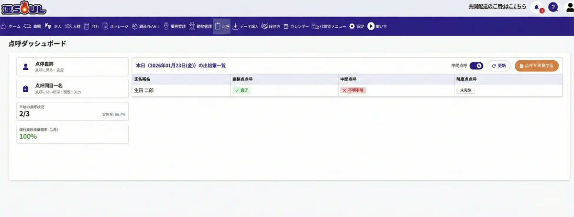Open the 求人 recruitment nav item
The height and width of the screenshot is (217, 574).
point(53,26)
